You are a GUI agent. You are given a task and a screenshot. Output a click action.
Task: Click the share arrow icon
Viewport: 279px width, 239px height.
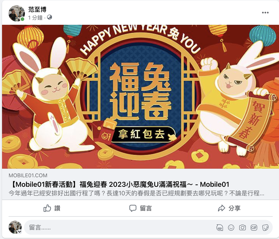[222, 208]
